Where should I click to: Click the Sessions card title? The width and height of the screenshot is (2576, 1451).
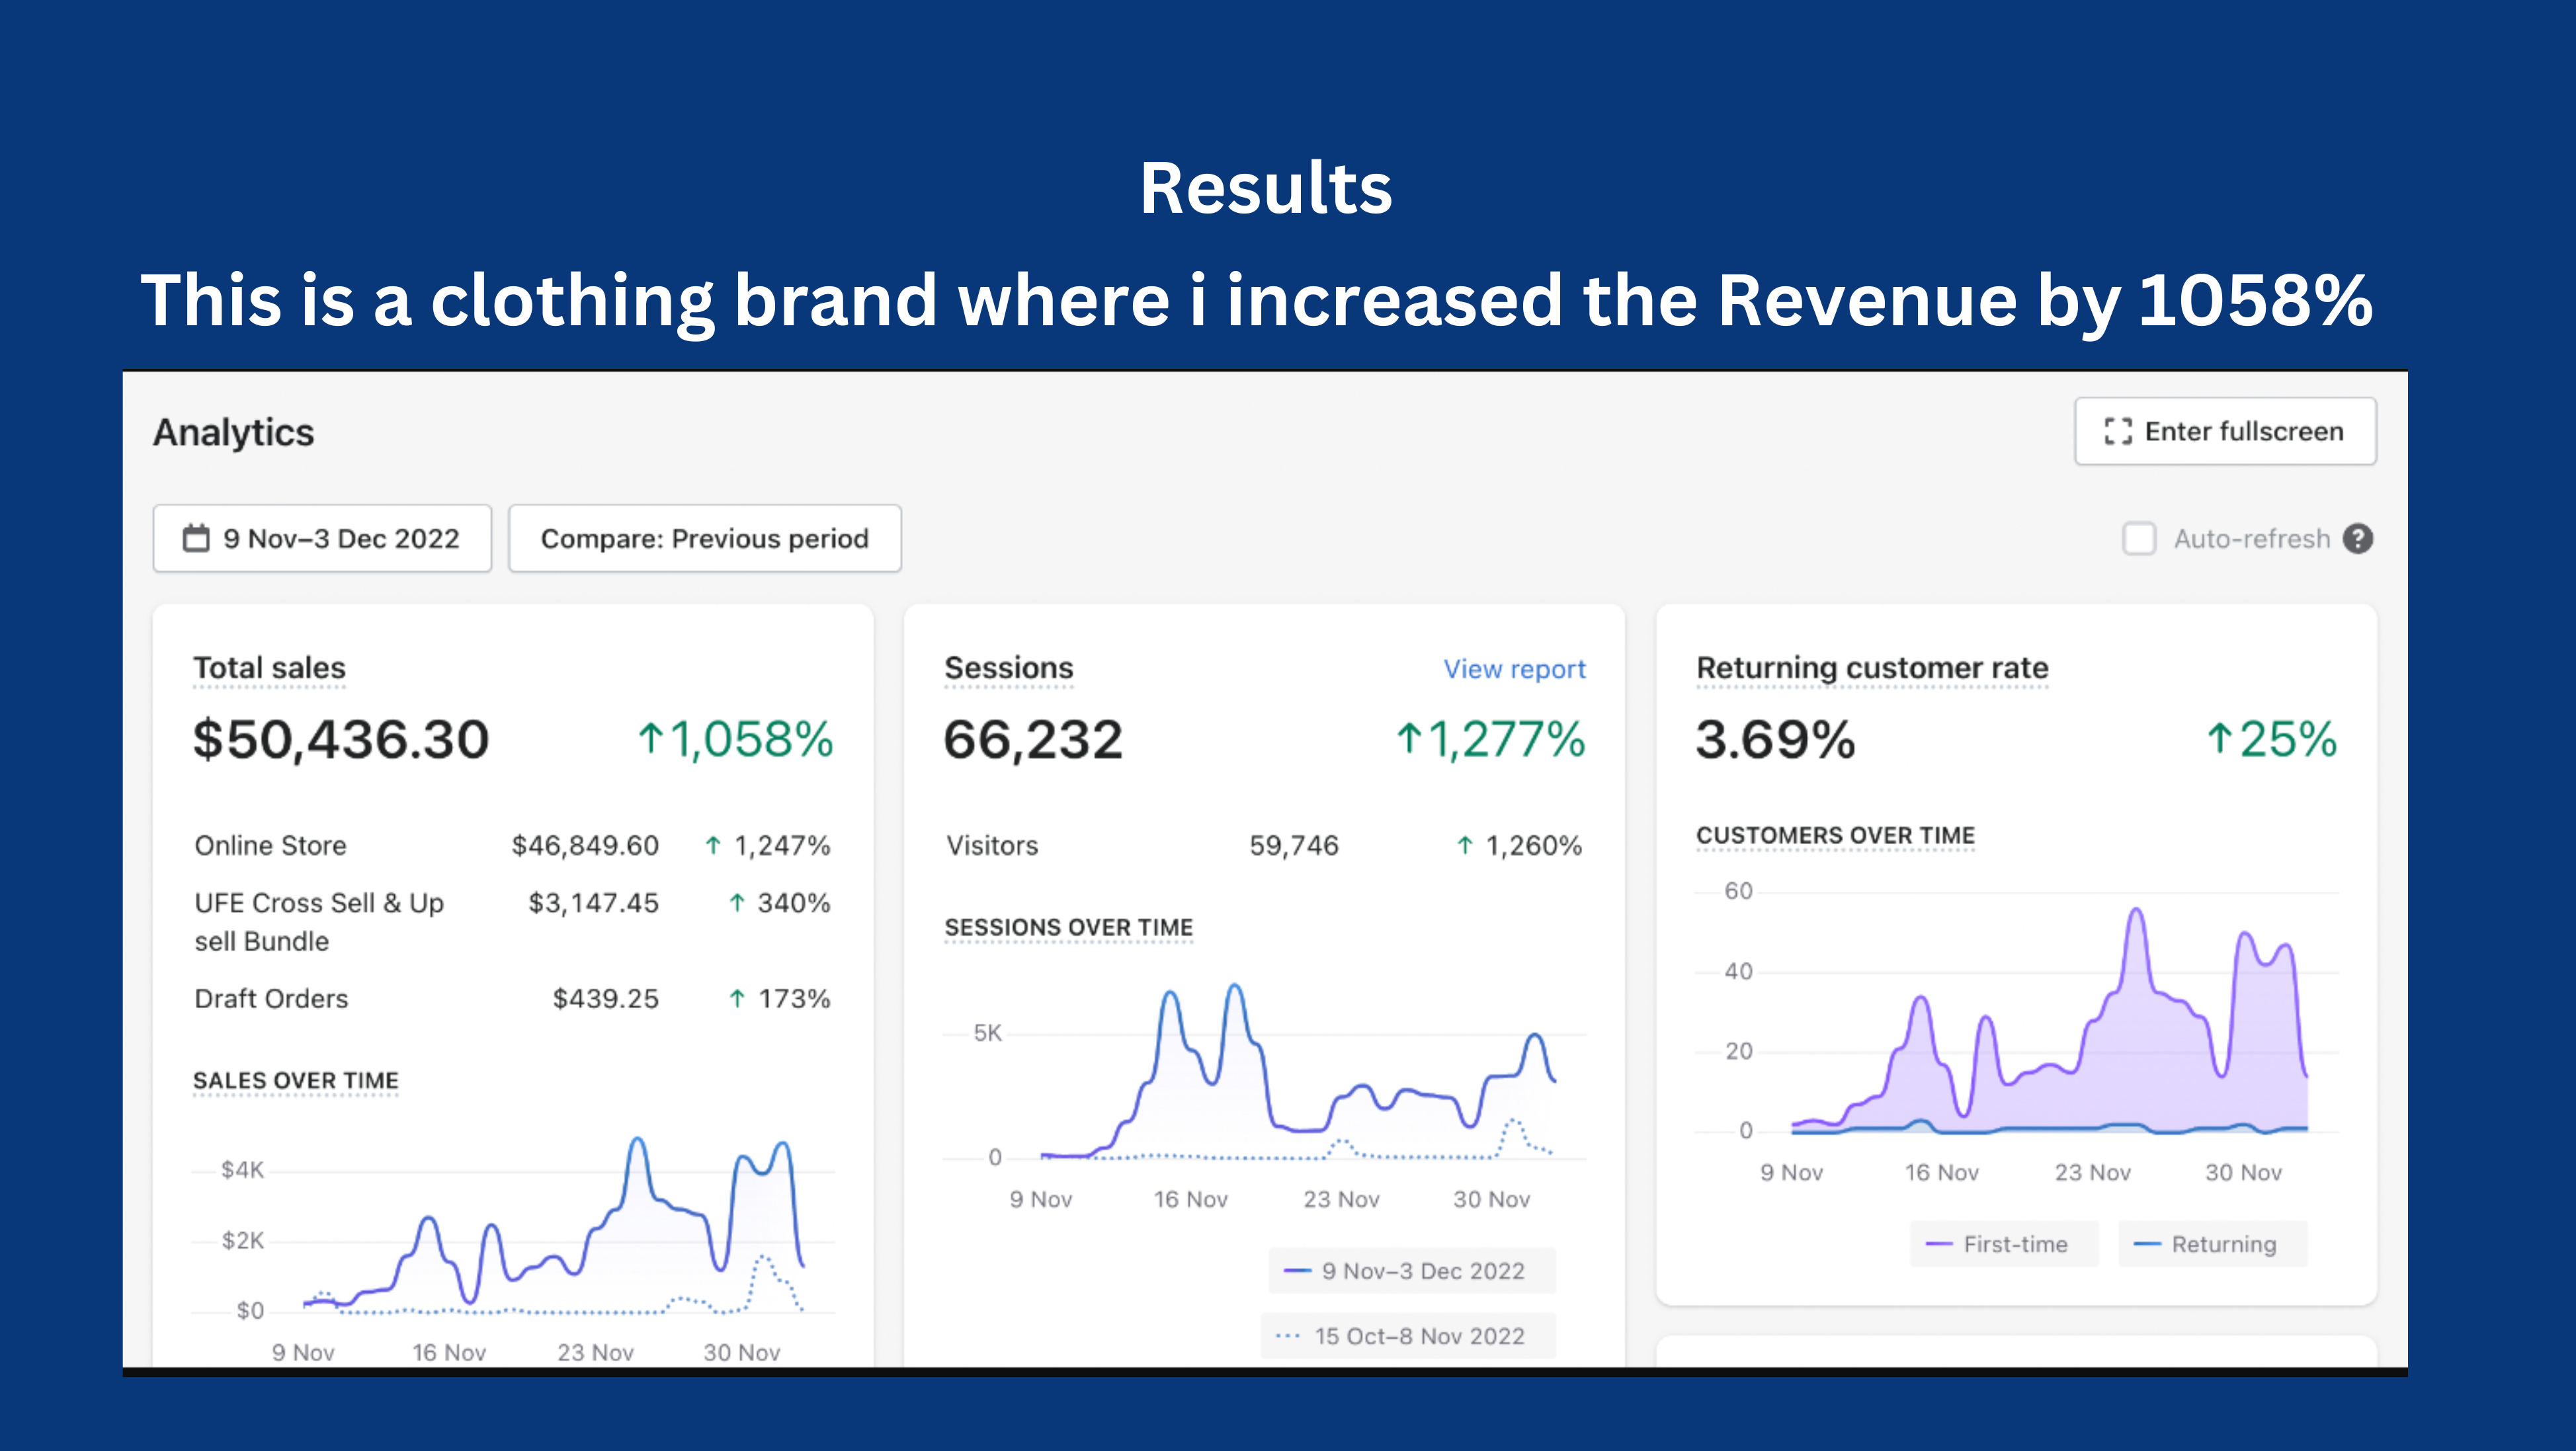pyautogui.click(x=1009, y=668)
